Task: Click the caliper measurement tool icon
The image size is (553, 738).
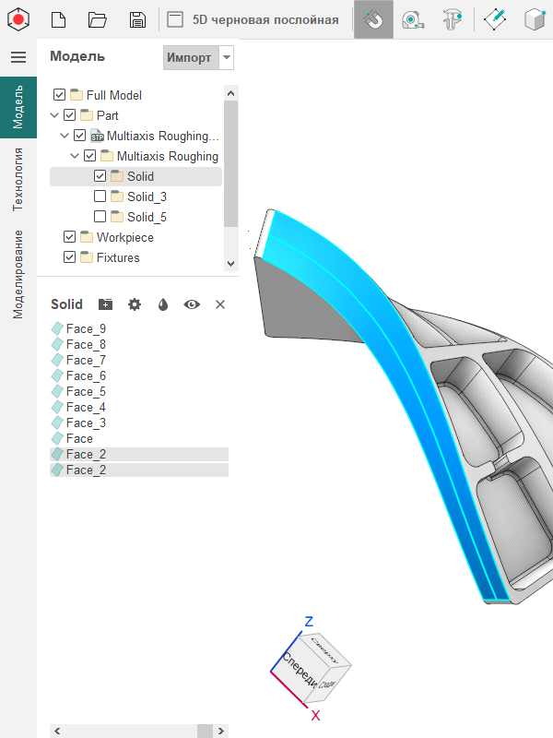Action: pos(452,19)
